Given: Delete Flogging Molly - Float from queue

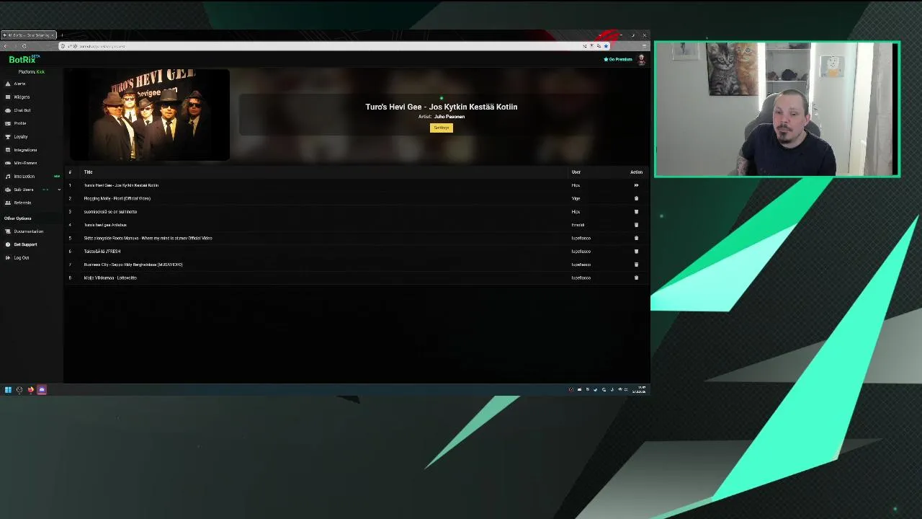Looking at the screenshot, I should 636,198.
